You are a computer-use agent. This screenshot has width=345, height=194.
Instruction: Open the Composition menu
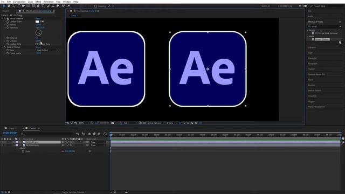pyautogui.click(x=19, y=2)
